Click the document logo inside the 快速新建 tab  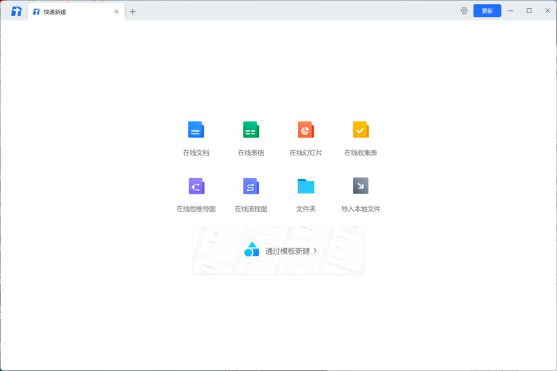point(36,11)
